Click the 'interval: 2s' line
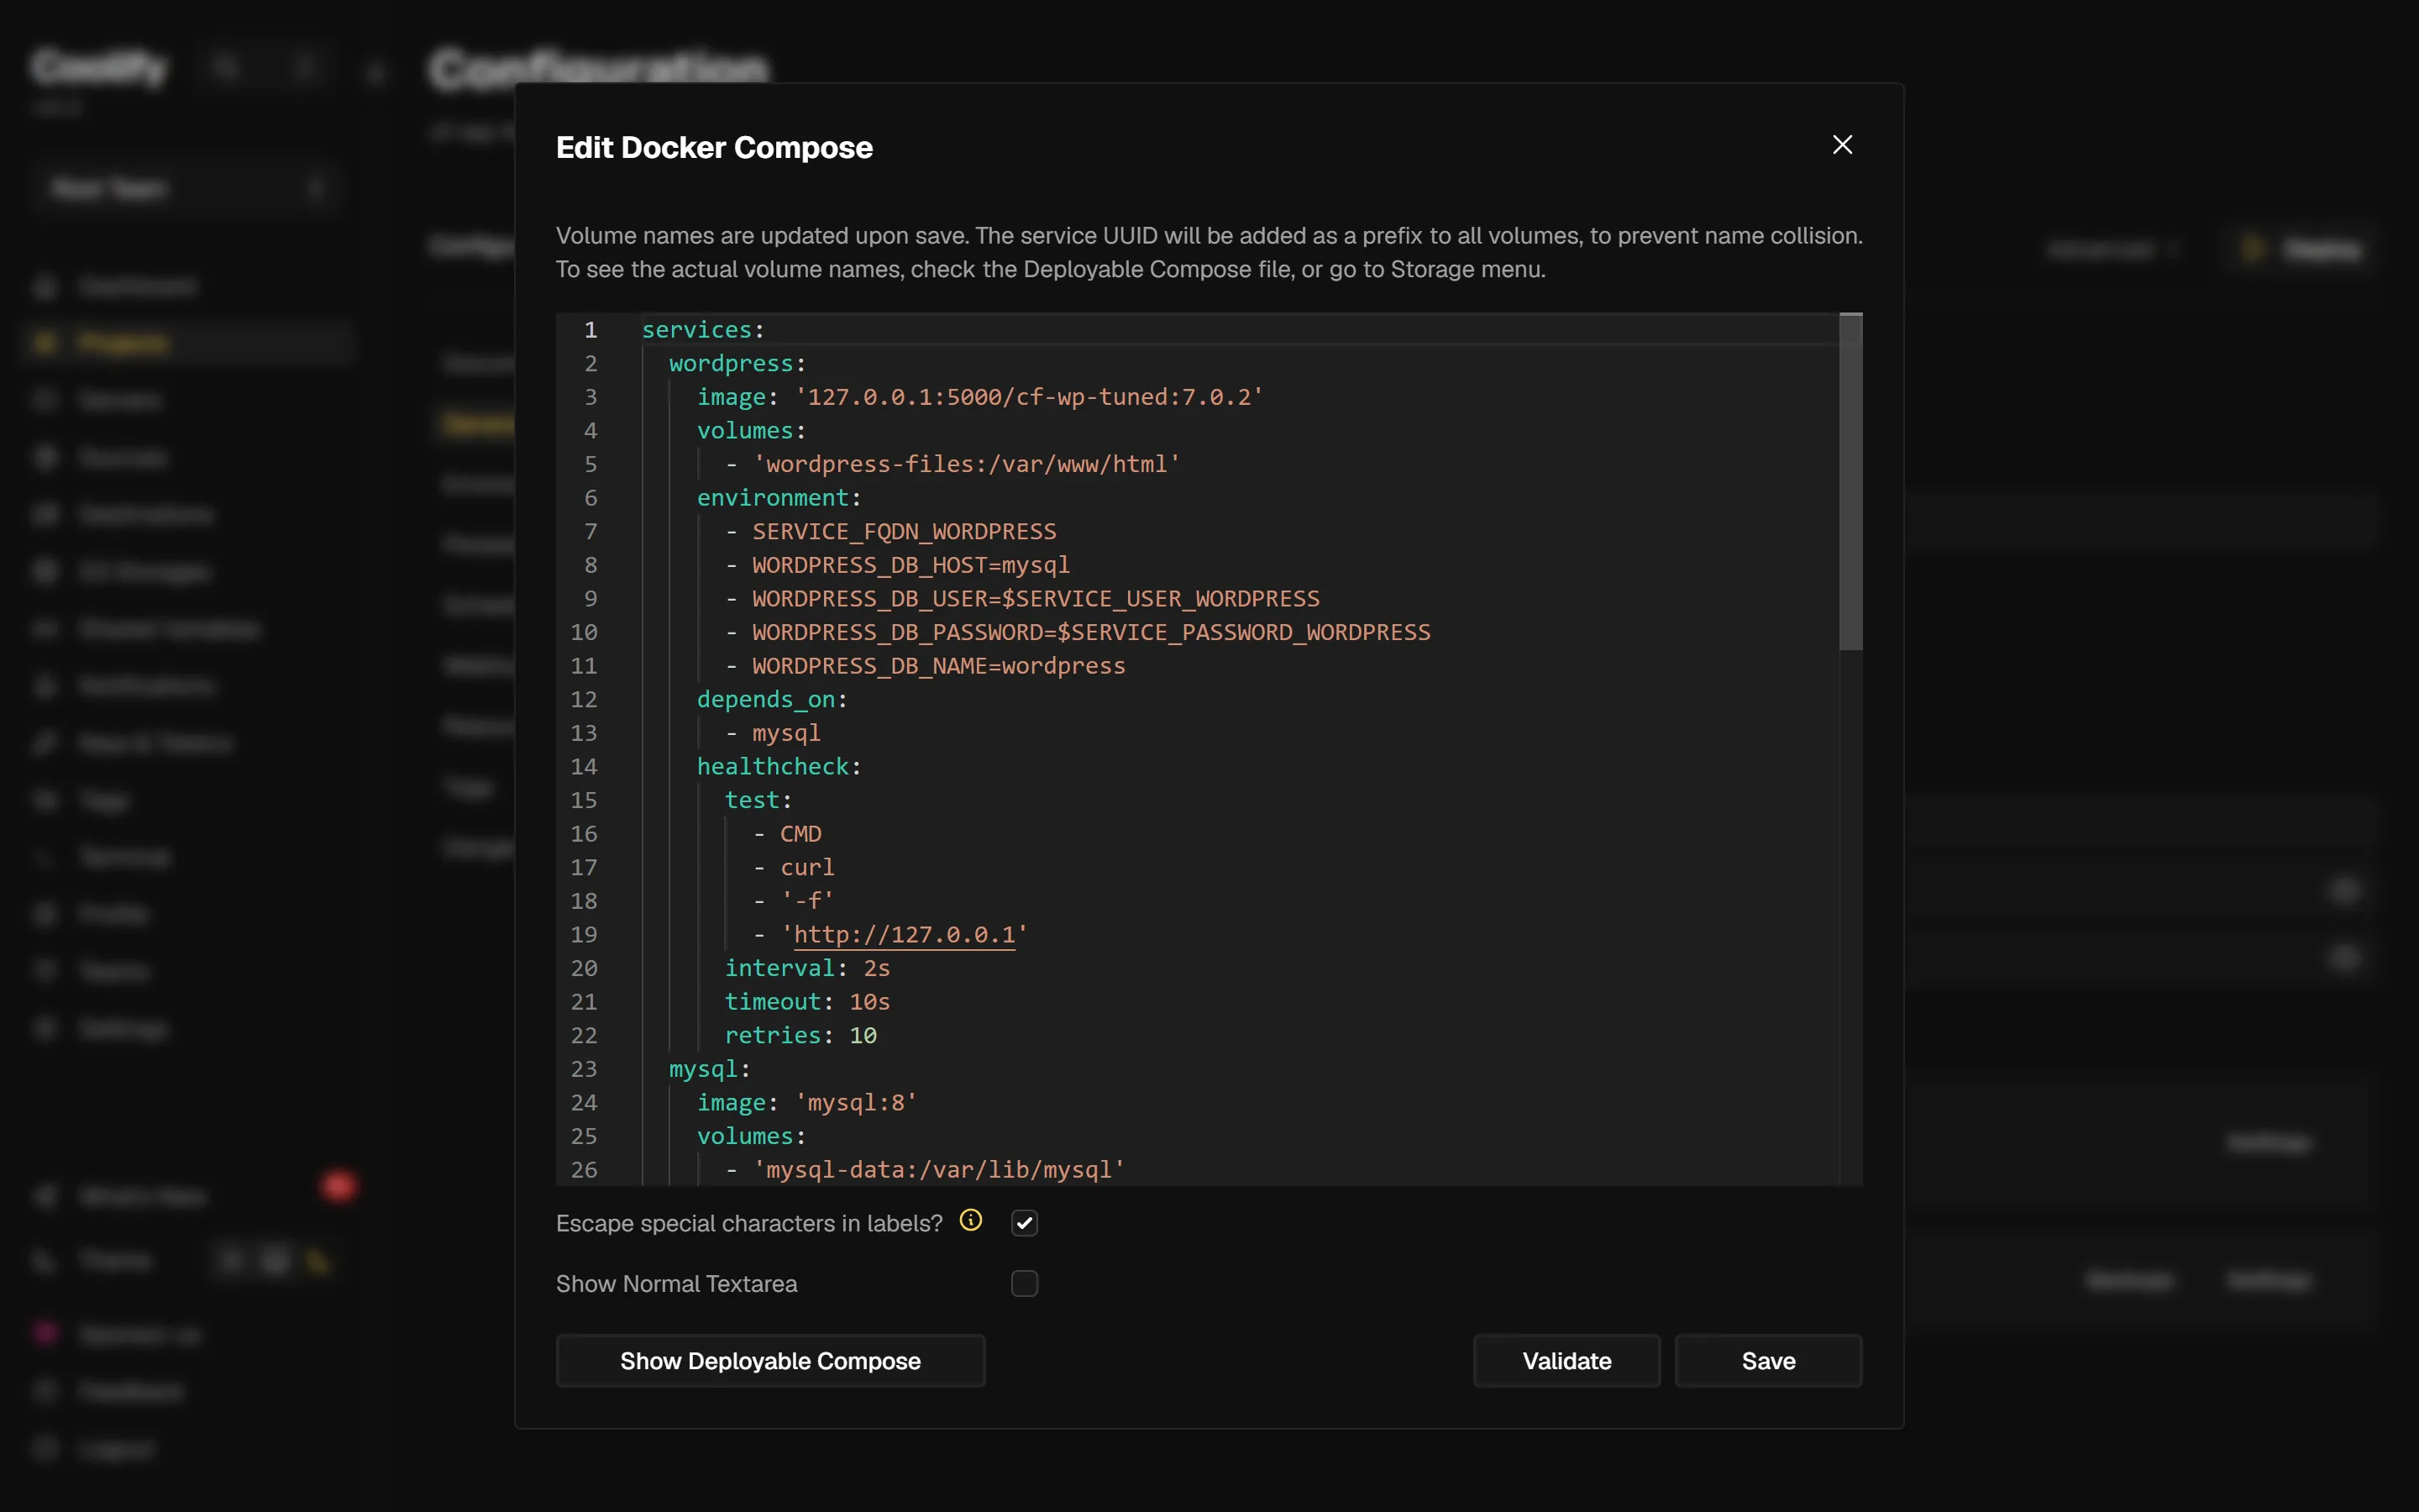This screenshot has width=2419, height=1512. click(x=808, y=968)
